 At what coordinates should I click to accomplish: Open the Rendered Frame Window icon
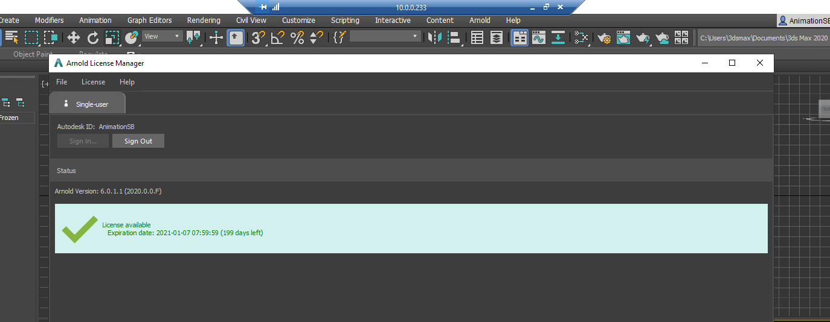click(623, 37)
